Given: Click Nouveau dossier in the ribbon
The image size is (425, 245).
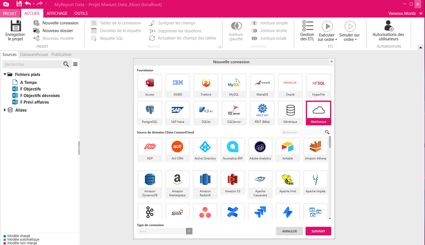Looking at the screenshot, I should click(x=53, y=31).
